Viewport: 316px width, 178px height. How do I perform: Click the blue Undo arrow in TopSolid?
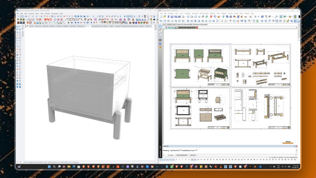point(215,16)
